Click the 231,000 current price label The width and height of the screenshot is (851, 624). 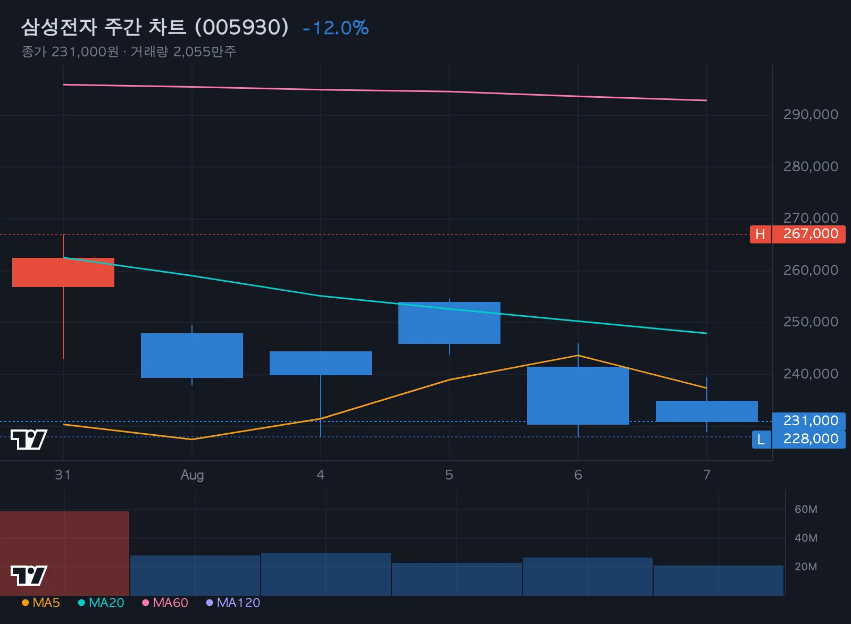(809, 421)
